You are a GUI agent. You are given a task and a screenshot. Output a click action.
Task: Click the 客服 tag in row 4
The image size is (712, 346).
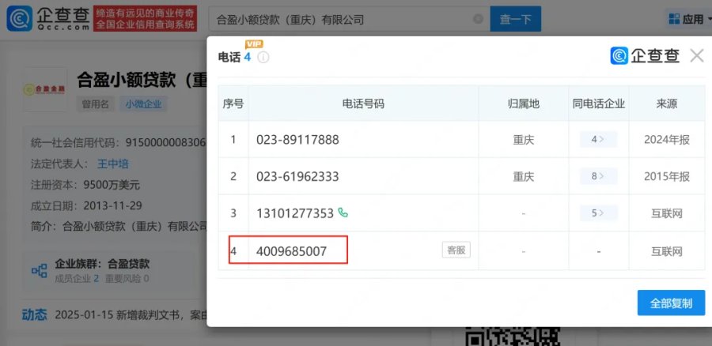pyautogui.click(x=456, y=250)
